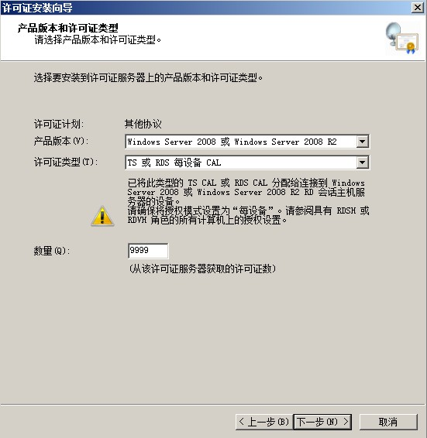
Task: Click the quantity field showing 9999
Action: [148, 251]
